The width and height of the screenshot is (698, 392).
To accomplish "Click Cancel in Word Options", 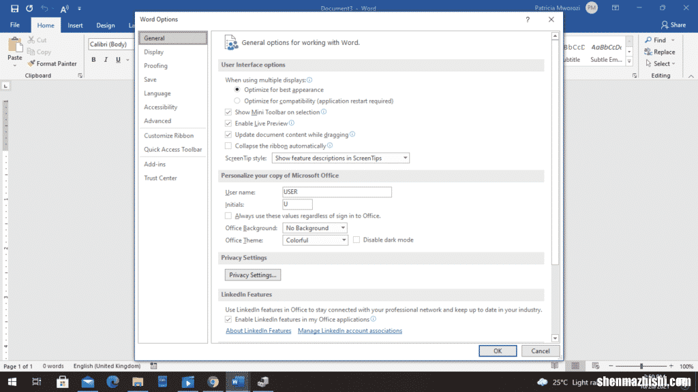I will pos(540,350).
